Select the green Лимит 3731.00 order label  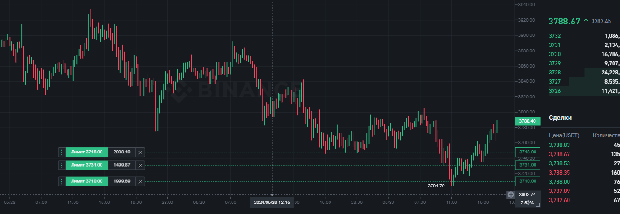87,165
